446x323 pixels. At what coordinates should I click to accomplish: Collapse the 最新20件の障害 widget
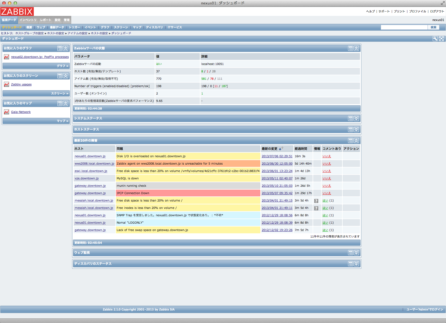[x=356, y=140]
